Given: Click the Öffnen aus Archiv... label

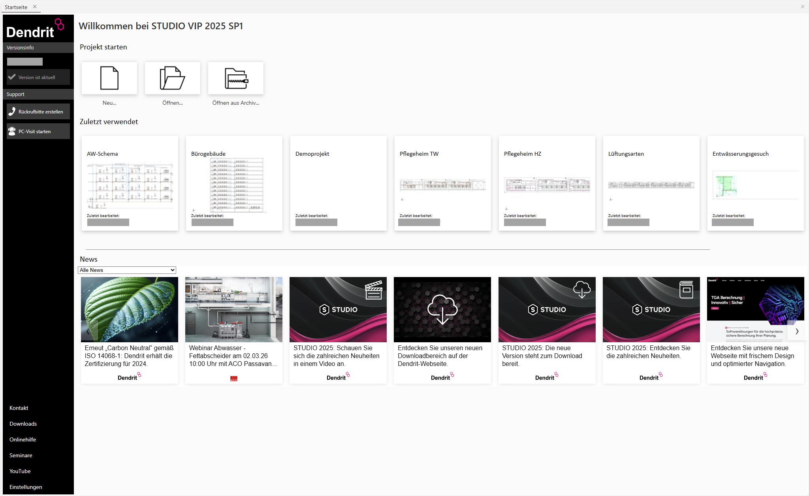Looking at the screenshot, I should [236, 103].
